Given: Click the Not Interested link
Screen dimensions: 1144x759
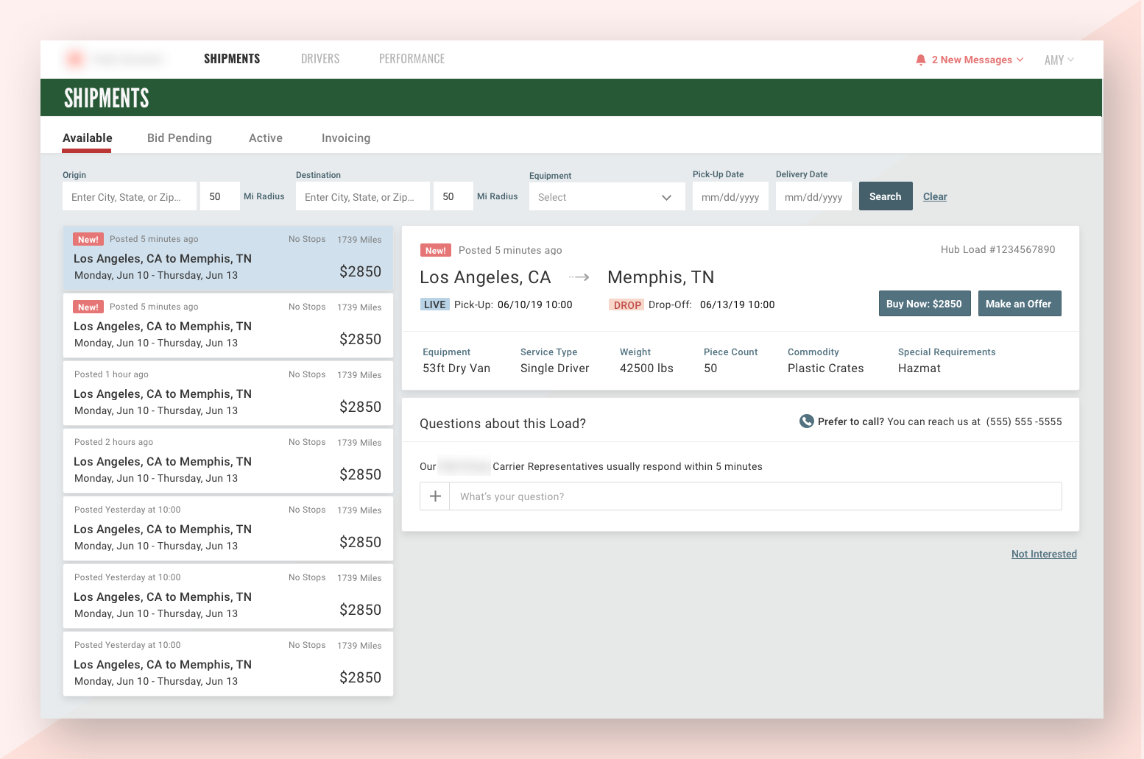Looking at the screenshot, I should pyautogui.click(x=1044, y=554).
